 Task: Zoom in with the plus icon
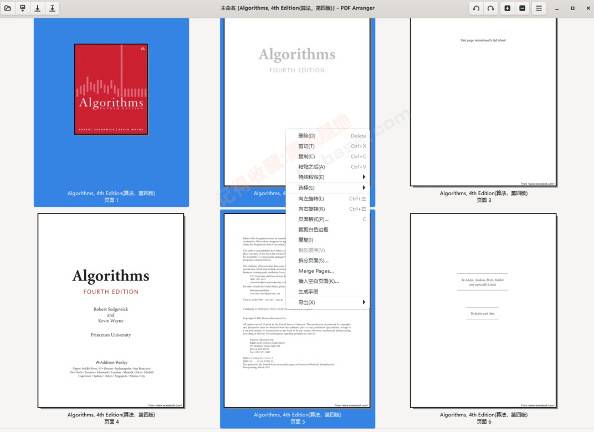[x=507, y=8]
